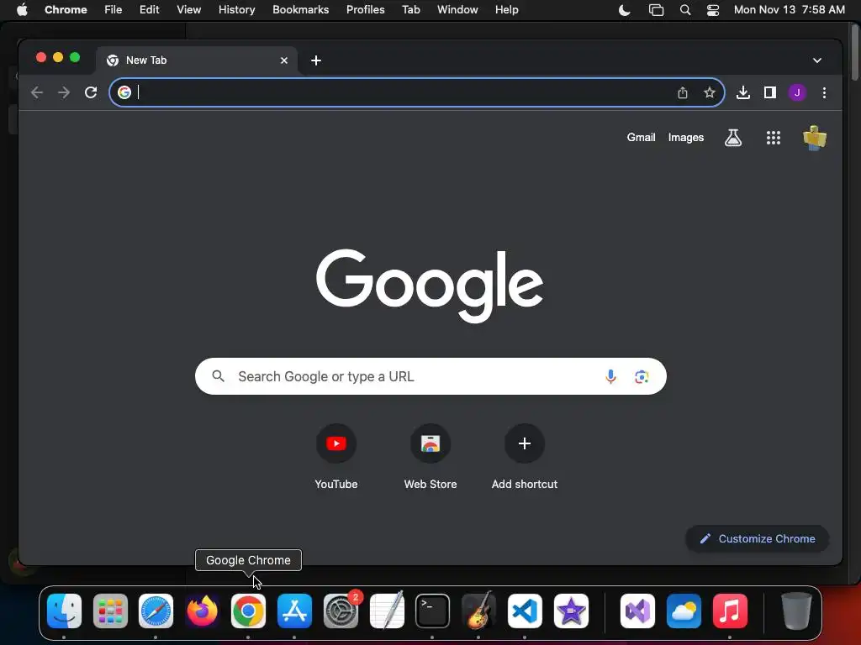The image size is (861, 645).
Task: Open the Chrome downloads icon
Action: pyautogui.click(x=743, y=92)
